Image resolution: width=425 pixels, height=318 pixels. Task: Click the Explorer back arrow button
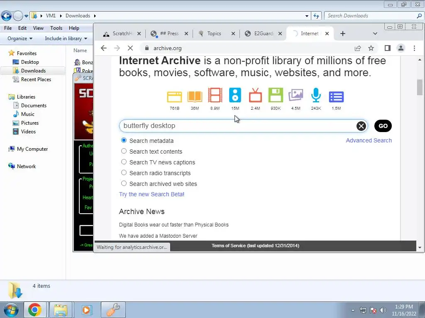pos(6,16)
